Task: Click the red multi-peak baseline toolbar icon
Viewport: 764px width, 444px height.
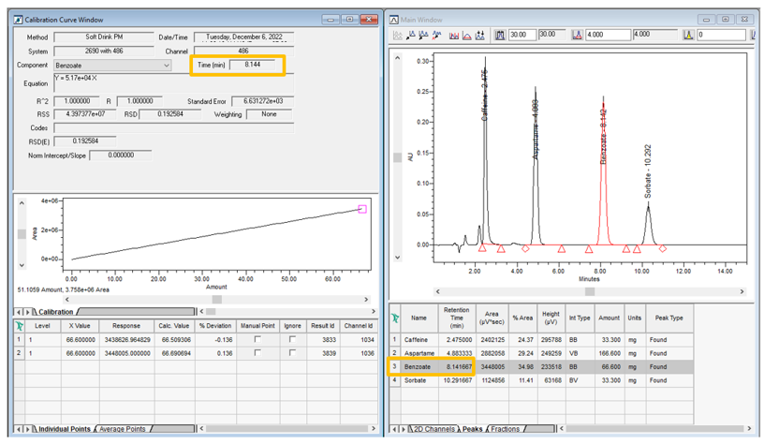Action: click(454, 35)
